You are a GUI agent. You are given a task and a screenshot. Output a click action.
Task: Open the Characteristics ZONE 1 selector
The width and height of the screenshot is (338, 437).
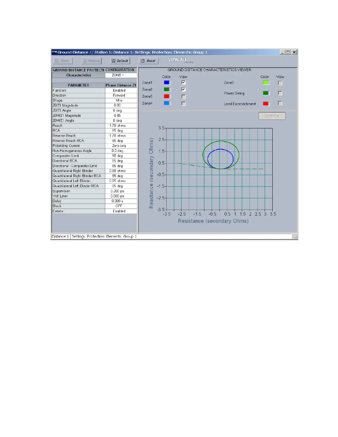(121, 75)
